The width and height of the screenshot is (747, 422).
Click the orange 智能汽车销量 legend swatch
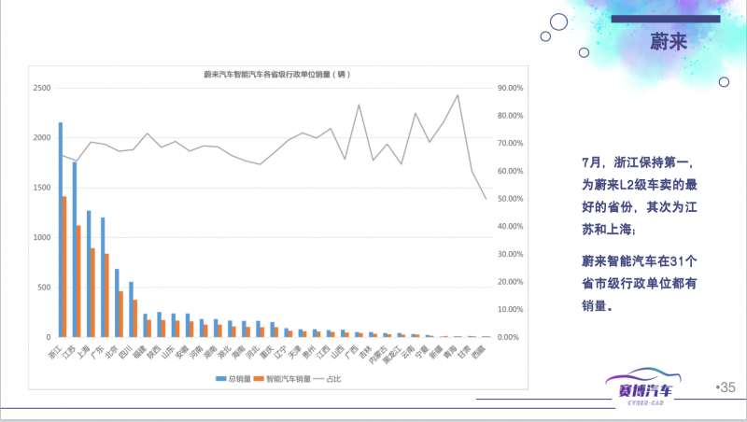(259, 379)
